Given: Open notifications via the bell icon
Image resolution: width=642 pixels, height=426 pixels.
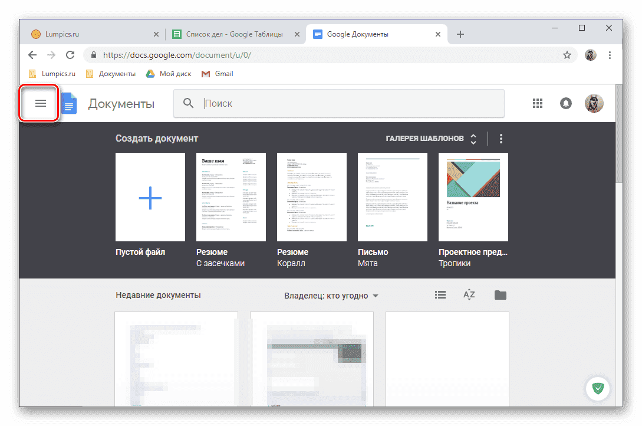Looking at the screenshot, I should pos(565,103).
